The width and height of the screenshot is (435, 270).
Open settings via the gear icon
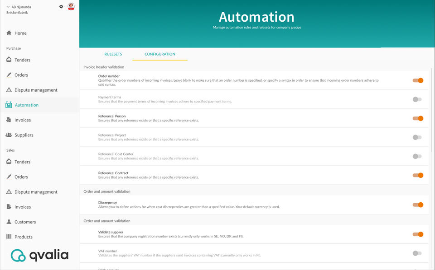tap(61, 7)
